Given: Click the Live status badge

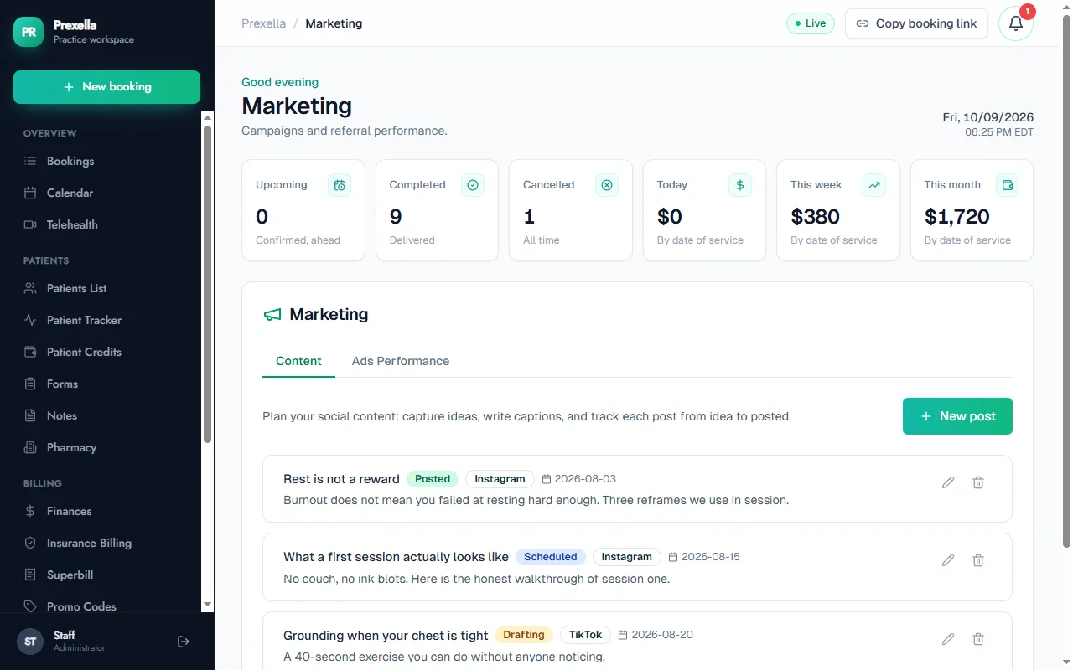Looking at the screenshot, I should [811, 23].
